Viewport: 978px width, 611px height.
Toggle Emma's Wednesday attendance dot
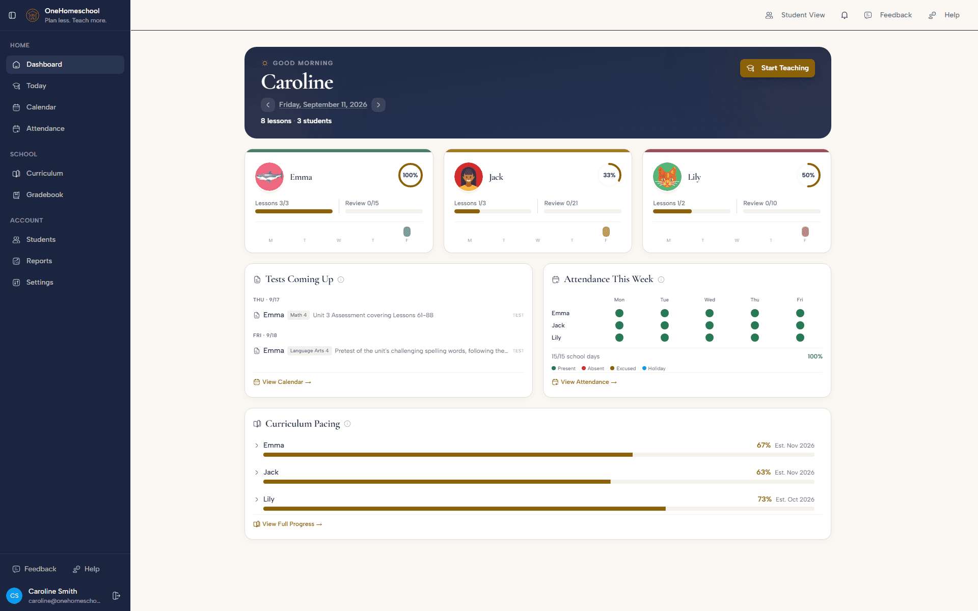click(710, 313)
